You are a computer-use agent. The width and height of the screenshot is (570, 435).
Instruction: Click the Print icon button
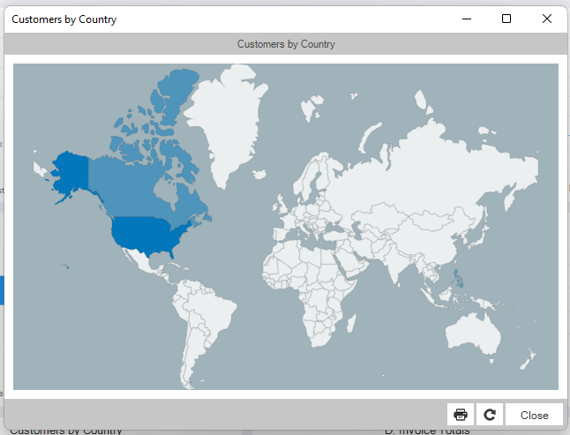(461, 415)
